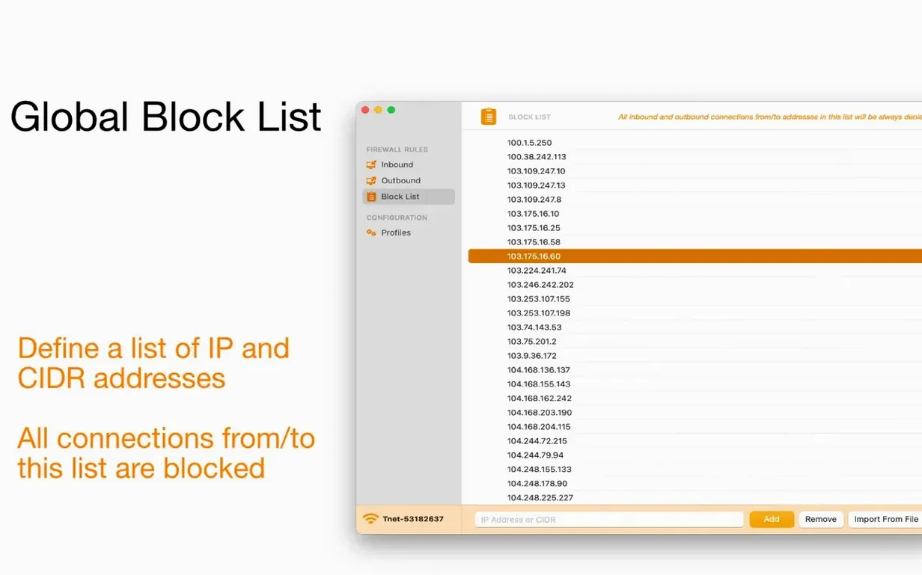Click the Block List clipboard icon in sidebar

point(371,197)
